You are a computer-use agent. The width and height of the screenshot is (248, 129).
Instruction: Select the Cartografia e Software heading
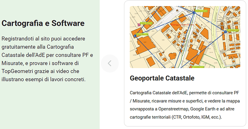point(43,23)
